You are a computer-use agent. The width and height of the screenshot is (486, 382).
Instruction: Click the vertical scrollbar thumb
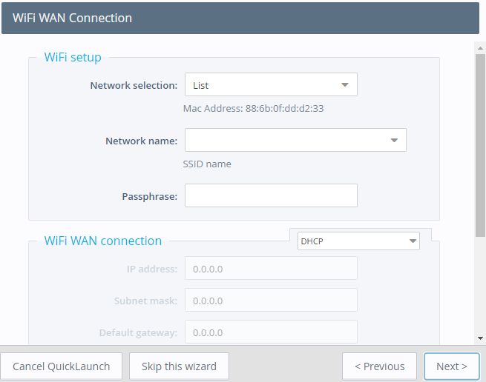(480, 141)
